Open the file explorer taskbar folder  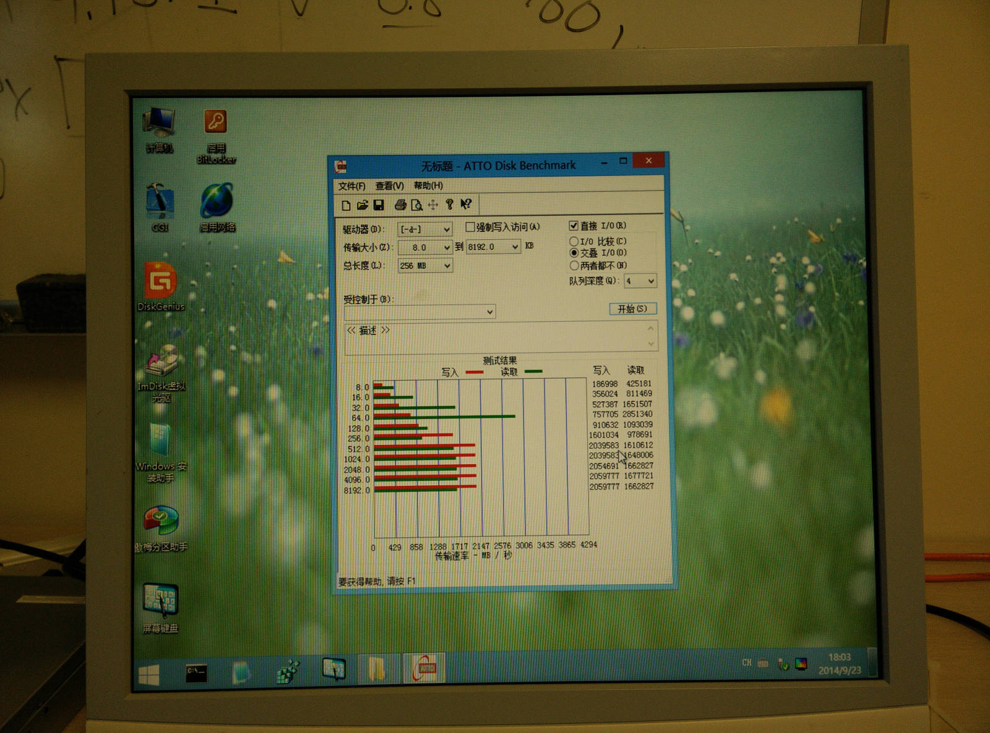(x=377, y=669)
